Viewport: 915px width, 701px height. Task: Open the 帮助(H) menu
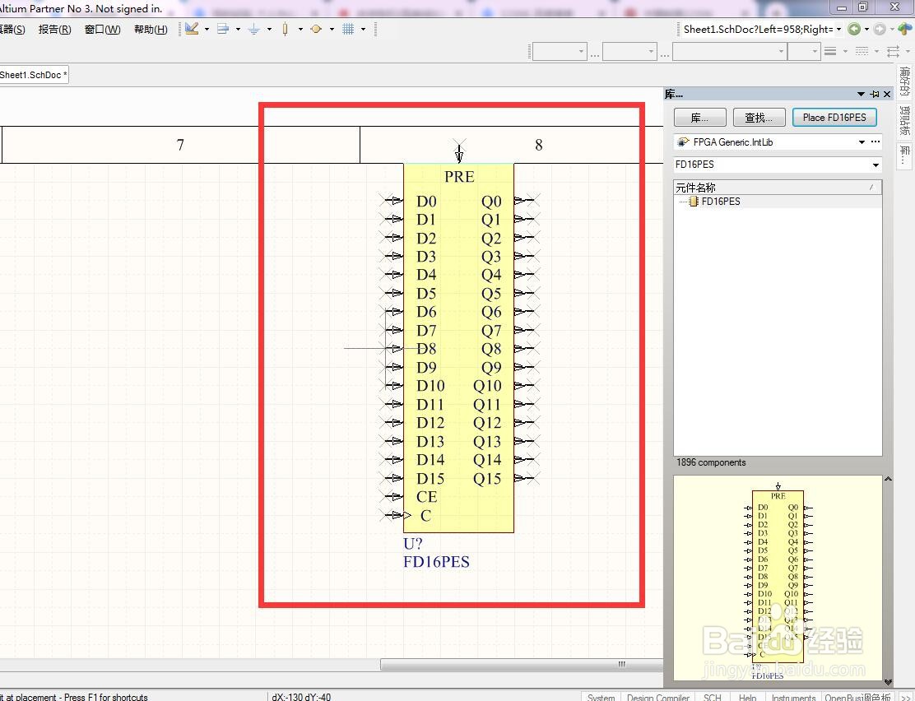[151, 29]
